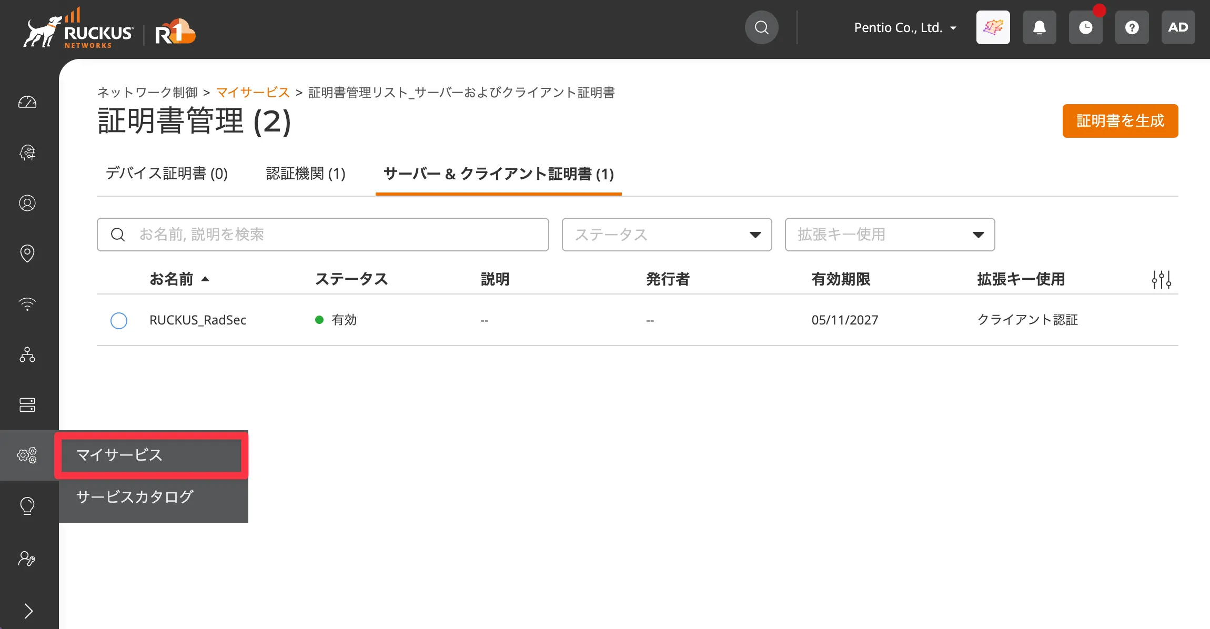Click the 有効期限 column header
1210x629 pixels.
pyautogui.click(x=841, y=279)
